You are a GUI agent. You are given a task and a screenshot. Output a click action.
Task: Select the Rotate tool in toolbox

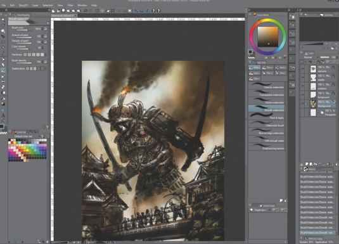point(3,25)
